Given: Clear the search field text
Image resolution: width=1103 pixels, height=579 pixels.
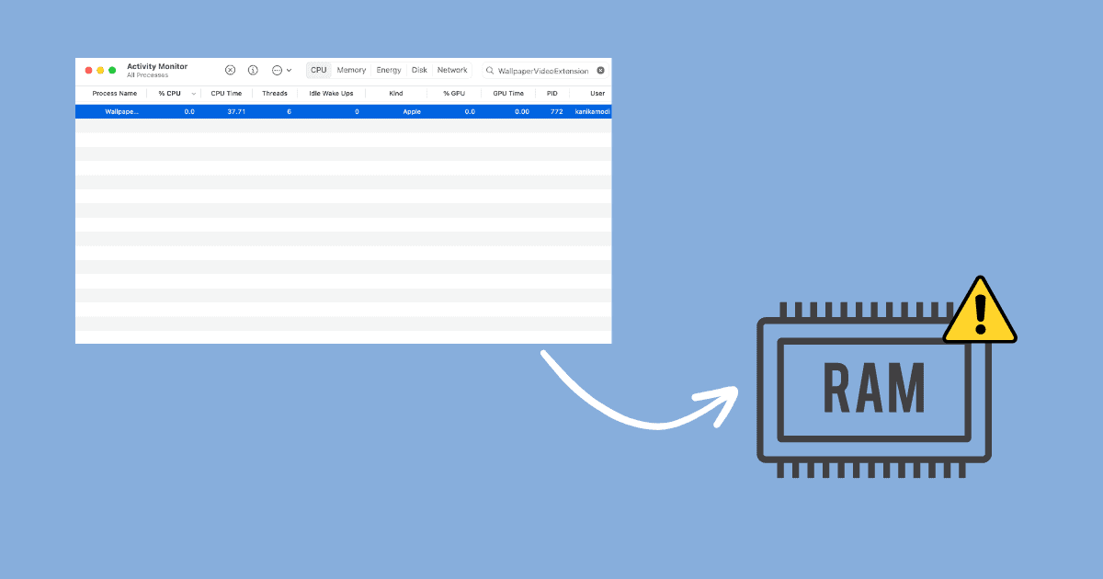Looking at the screenshot, I should [x=600, y=70].
